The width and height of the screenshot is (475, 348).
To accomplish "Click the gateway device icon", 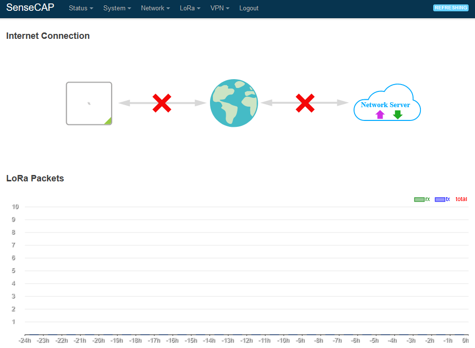I will [89, 103].
